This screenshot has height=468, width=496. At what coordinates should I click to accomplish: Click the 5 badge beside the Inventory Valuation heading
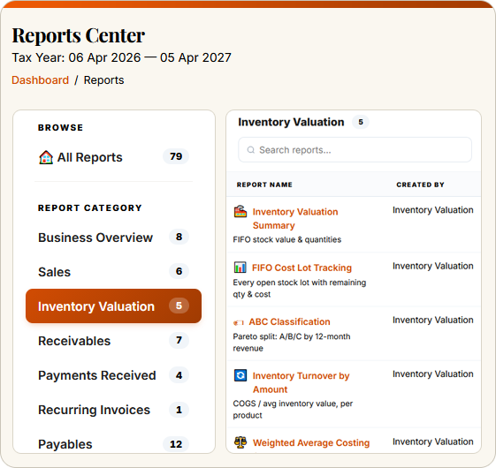pos(361,122)
